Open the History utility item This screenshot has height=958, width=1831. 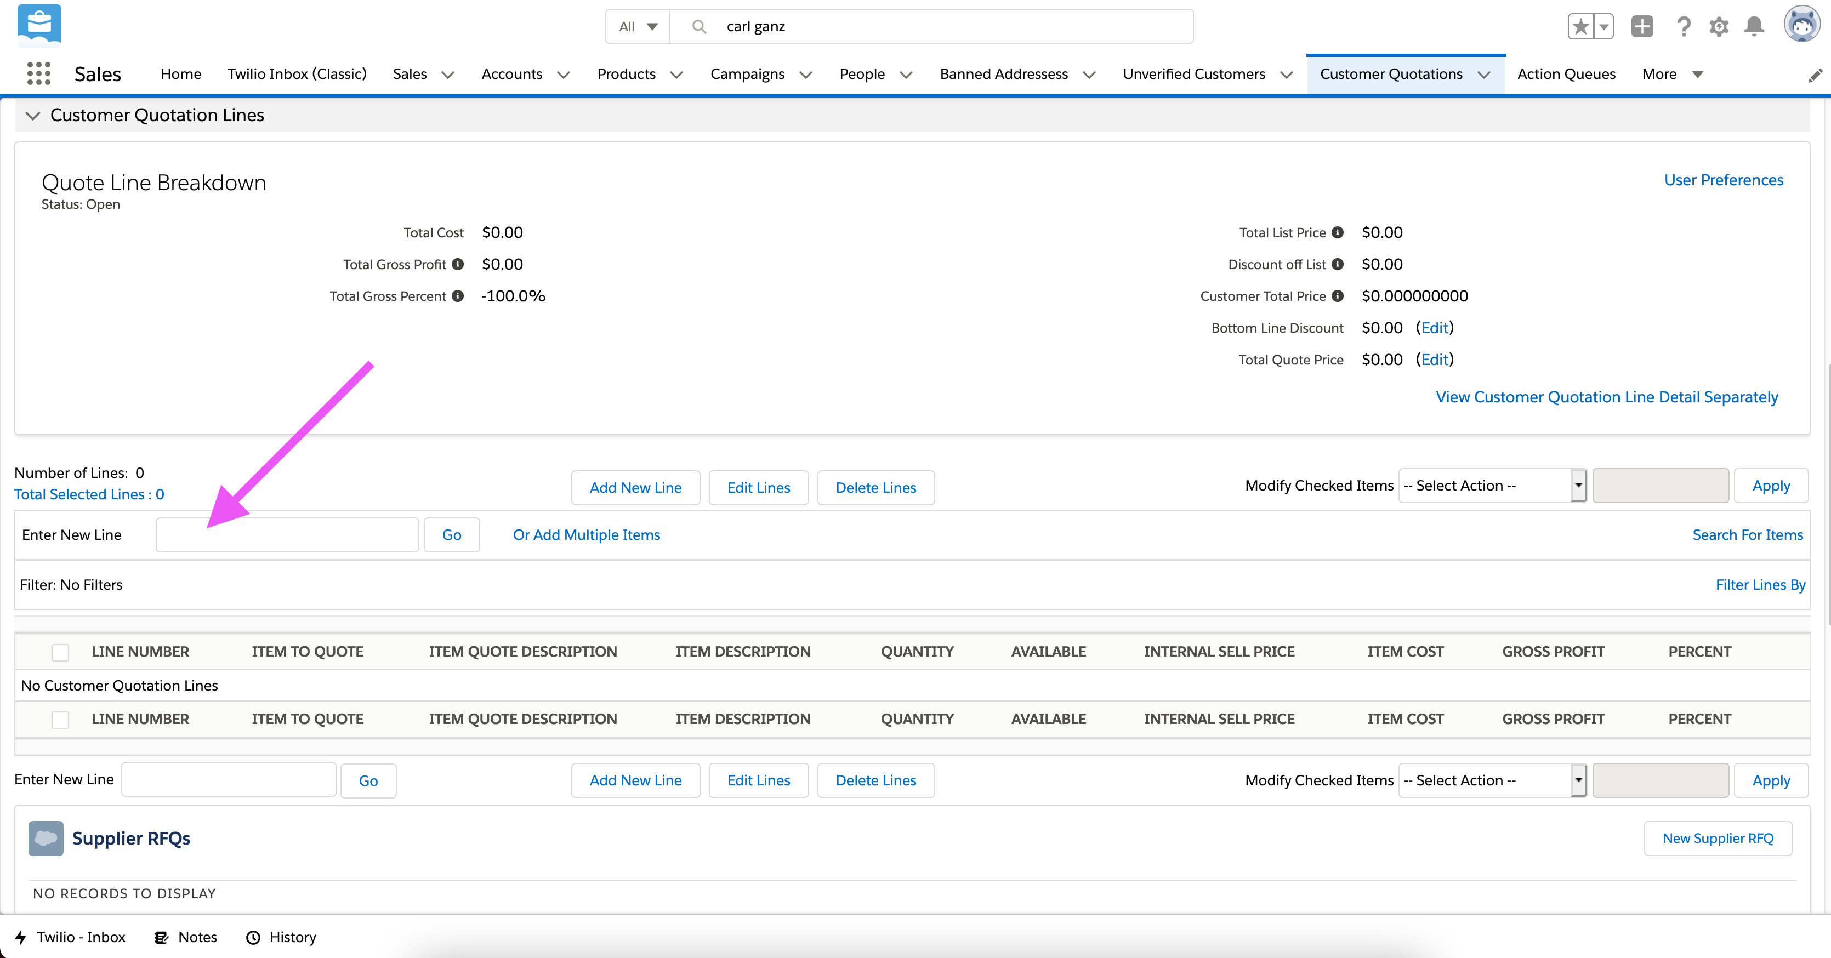click(x=281, y=937)
